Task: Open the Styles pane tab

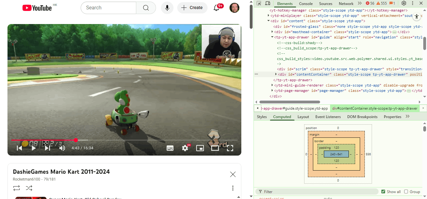Action: pyautogui.click(x=262, y=117)
